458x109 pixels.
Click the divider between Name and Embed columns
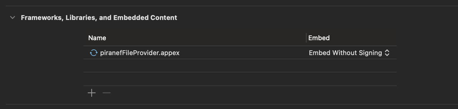[x=306, y=38]
